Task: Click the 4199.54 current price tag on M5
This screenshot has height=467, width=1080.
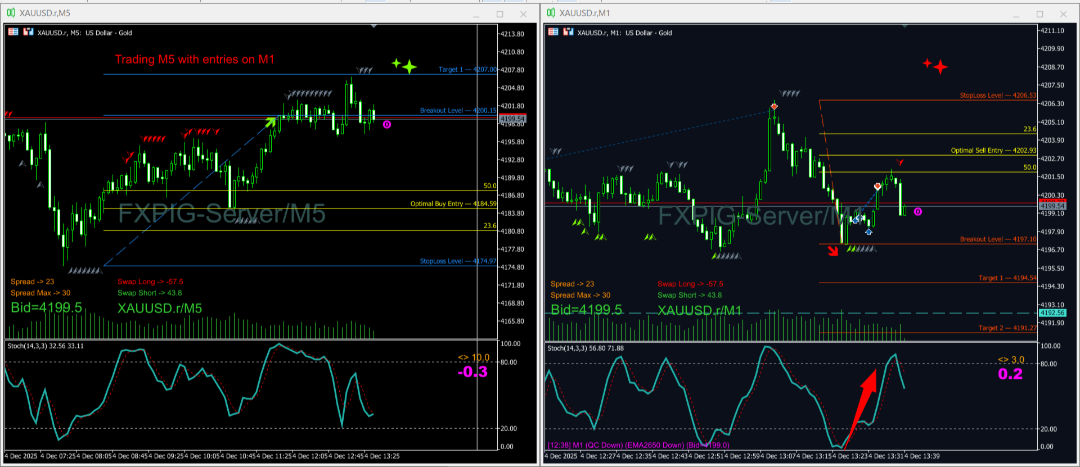Action: click(512, 119)
